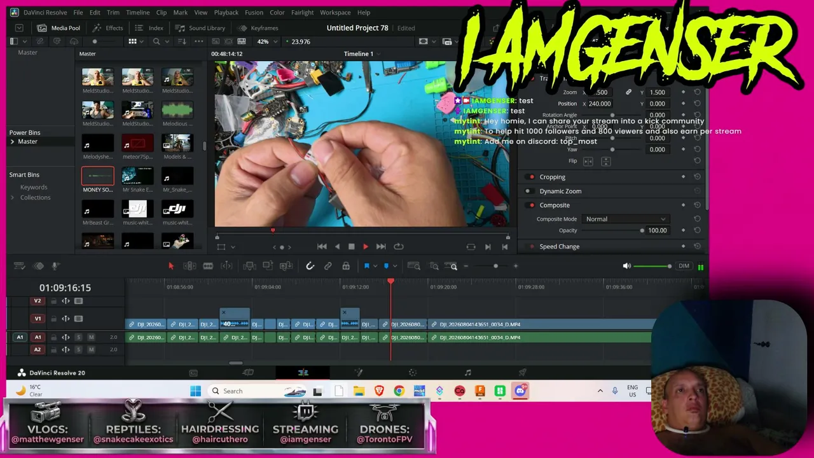Flip the clip vertically
This screenshot has height=458, width=814.
[x=606, y=162]
